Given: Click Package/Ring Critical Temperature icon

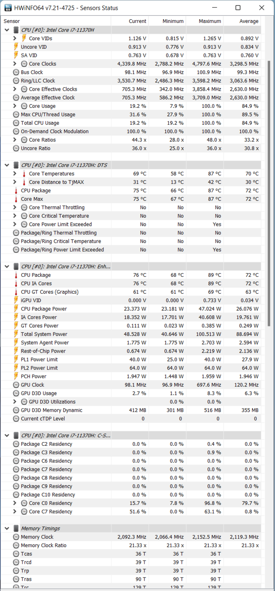Looking at the screenshot, I should [x=16, y=241].
